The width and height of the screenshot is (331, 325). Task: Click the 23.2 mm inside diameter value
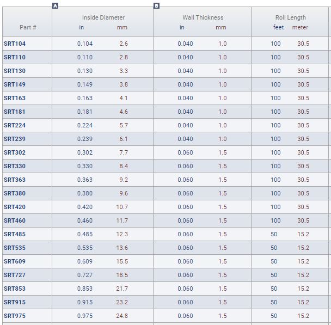pyautogui.click(x=122, y=302)
